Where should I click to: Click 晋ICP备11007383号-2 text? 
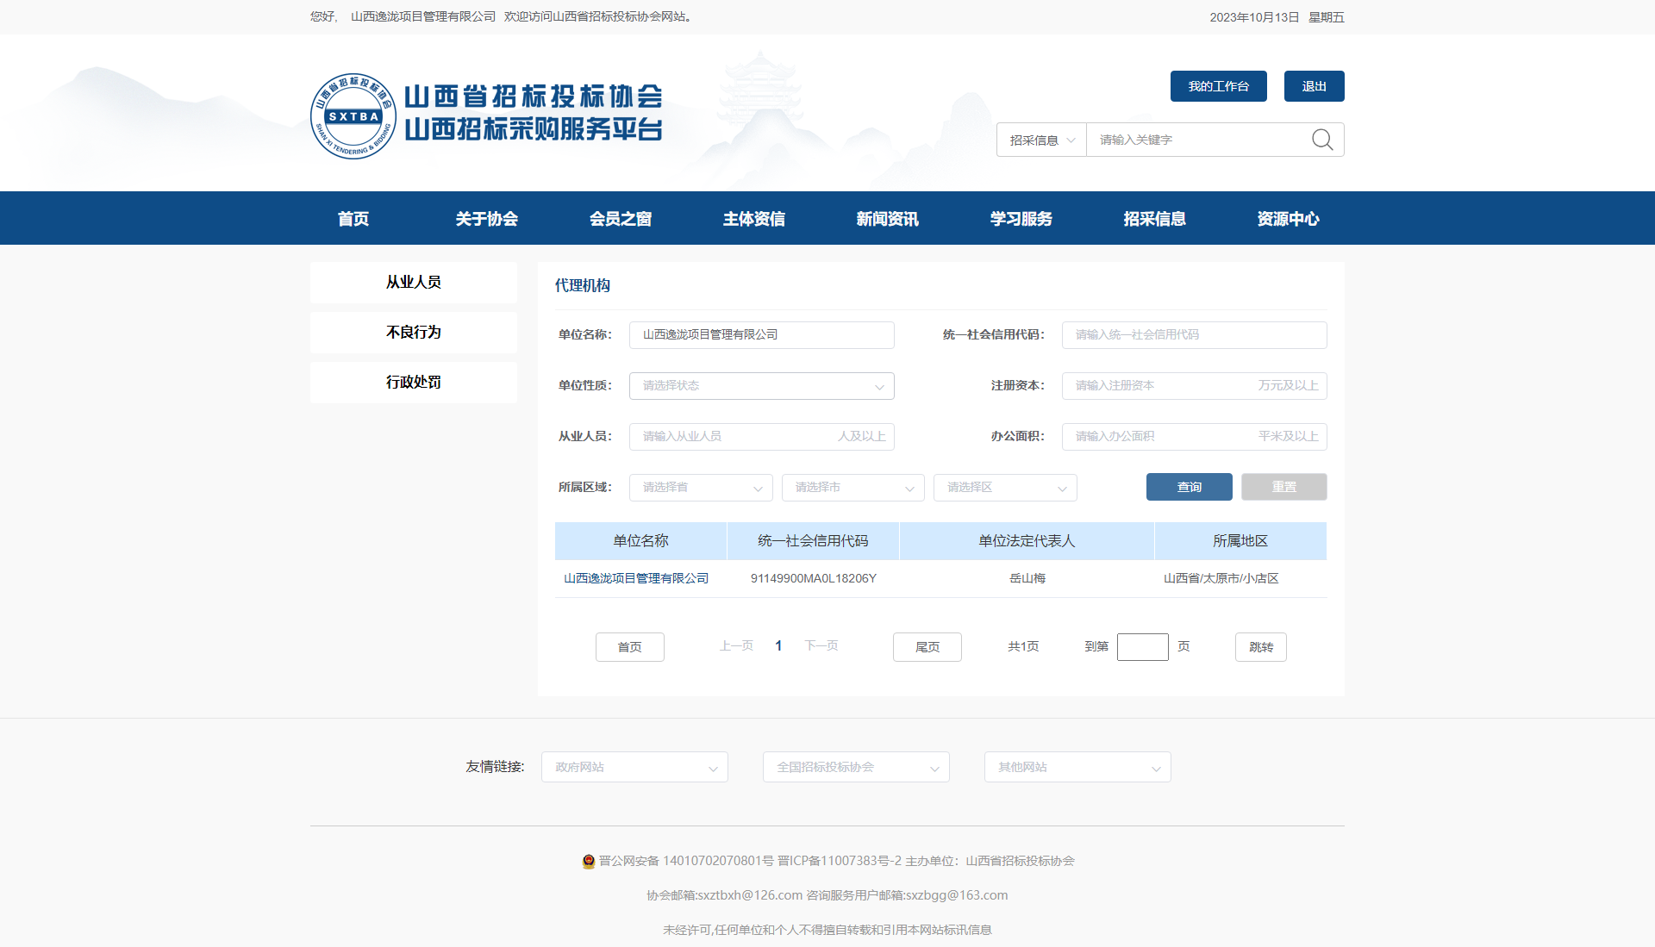click(x=840, y=861)
